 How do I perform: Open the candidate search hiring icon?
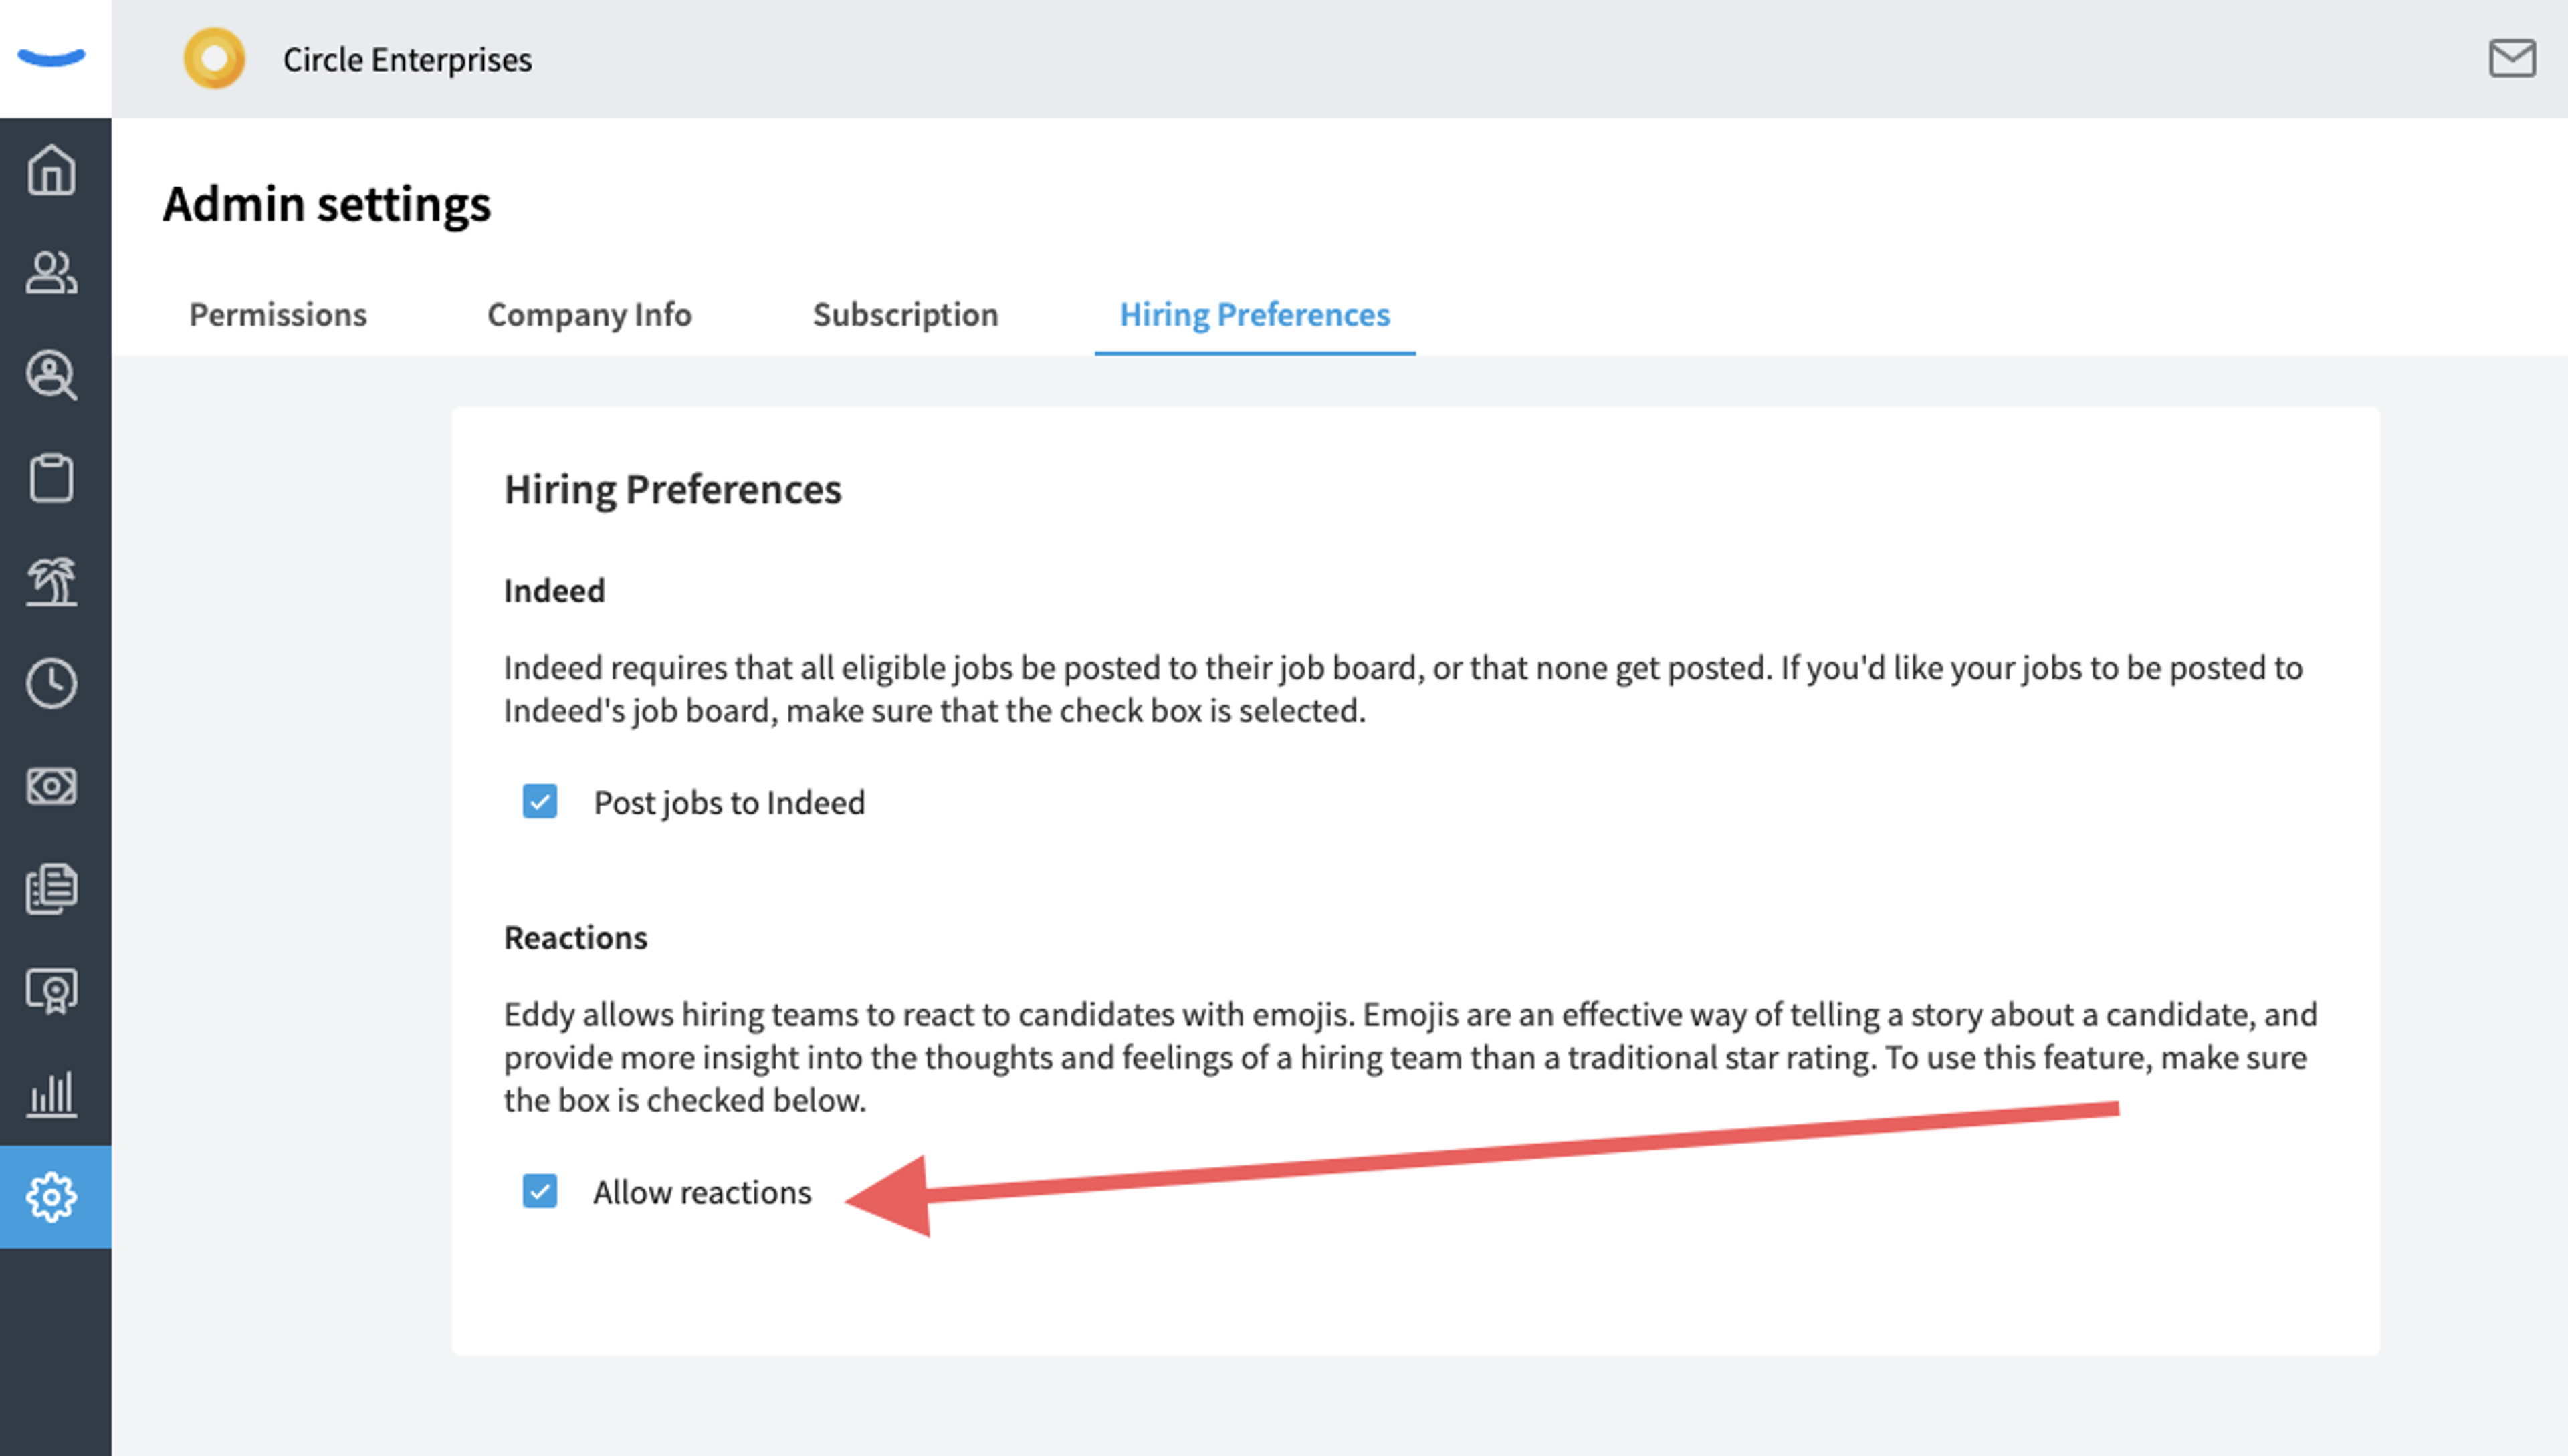(x=51, y=375)
